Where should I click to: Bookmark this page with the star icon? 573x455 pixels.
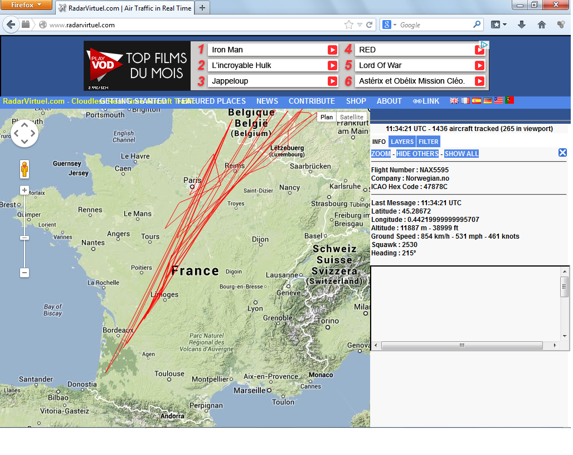[349, 25]
